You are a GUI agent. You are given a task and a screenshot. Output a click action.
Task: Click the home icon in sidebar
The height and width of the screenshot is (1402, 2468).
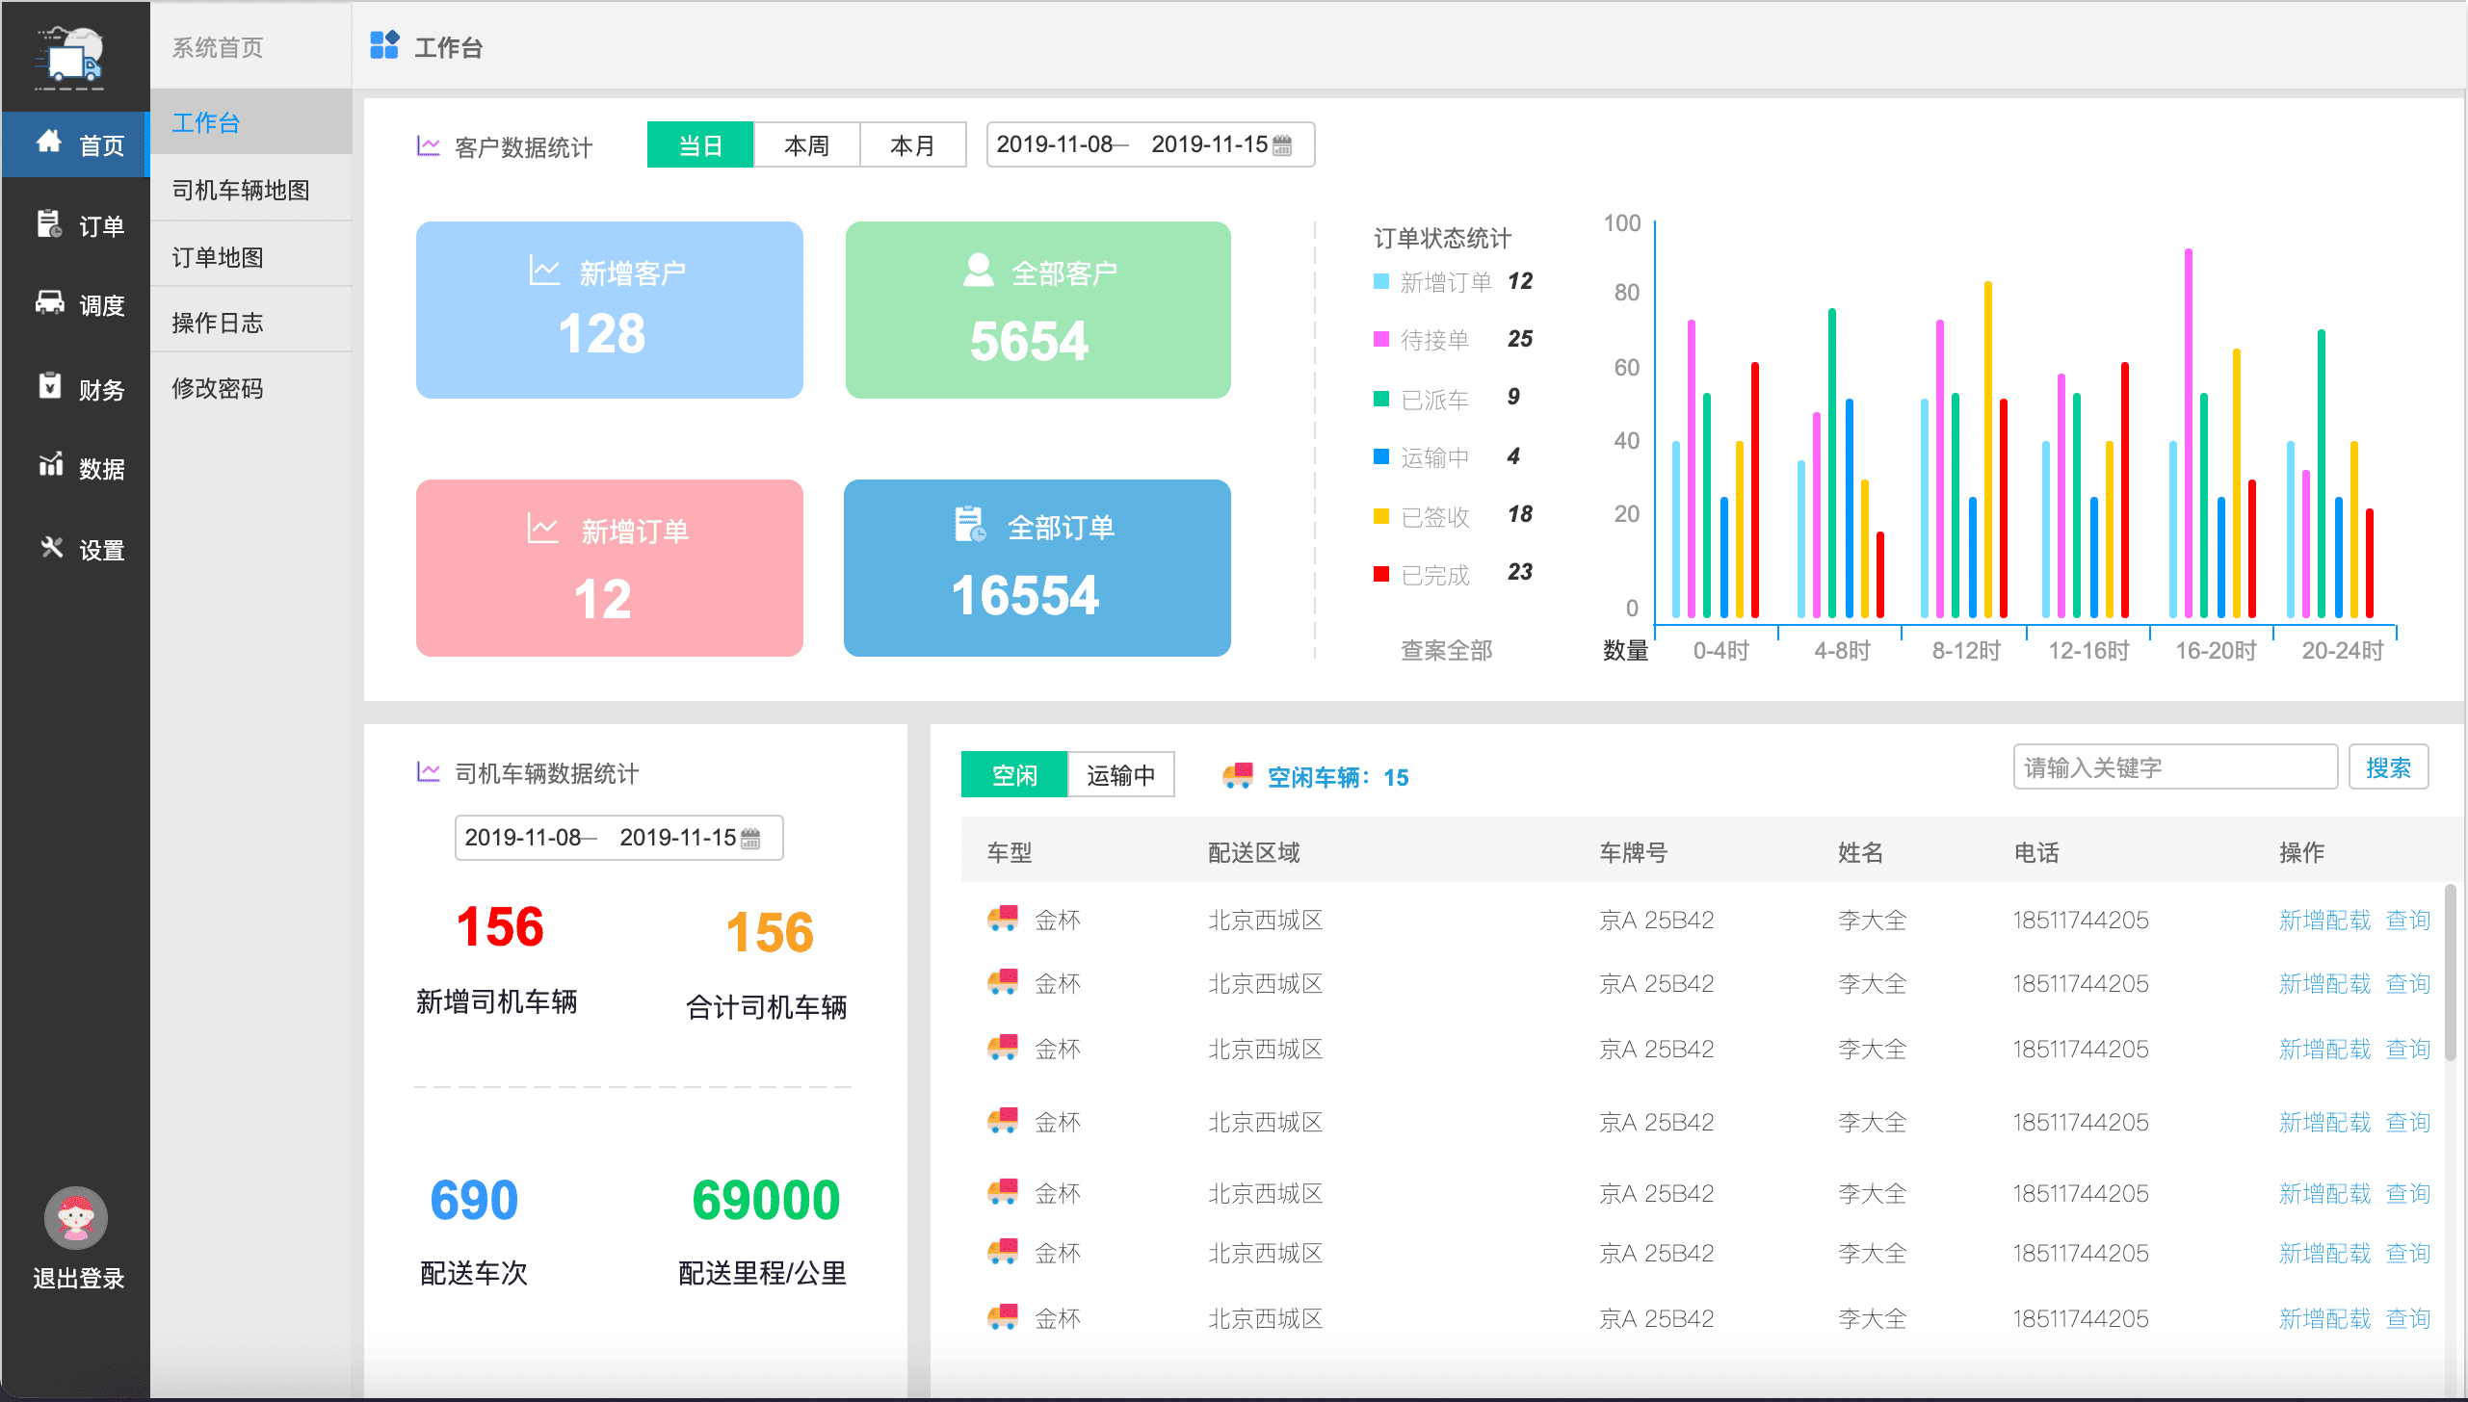click(x=48, y=143)
